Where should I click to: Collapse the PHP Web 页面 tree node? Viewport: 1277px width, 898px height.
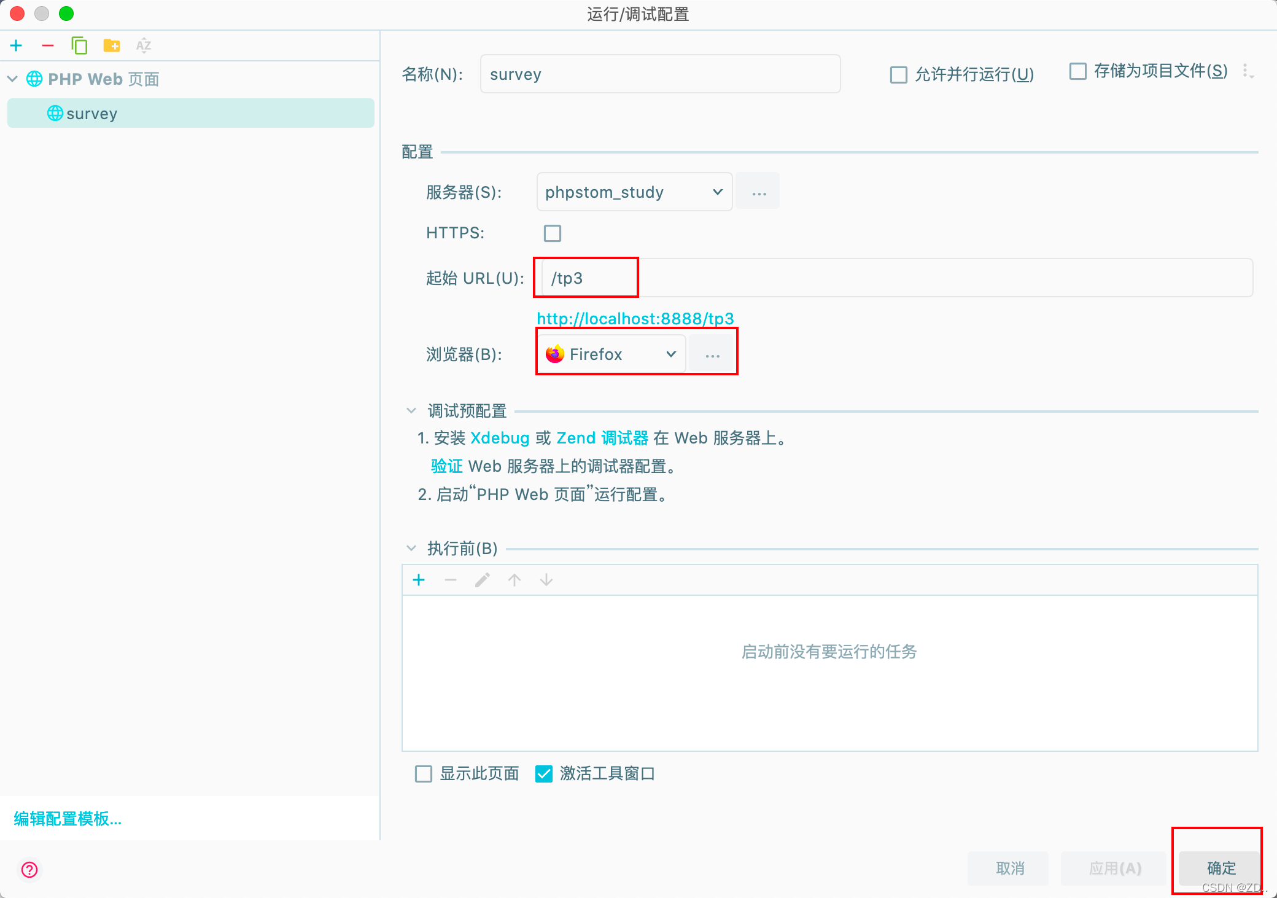point(12,79)
